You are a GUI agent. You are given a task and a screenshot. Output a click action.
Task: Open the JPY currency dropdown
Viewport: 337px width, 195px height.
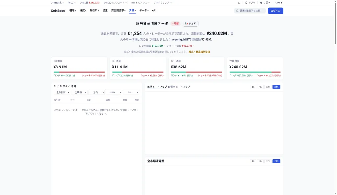pos(278,3)
